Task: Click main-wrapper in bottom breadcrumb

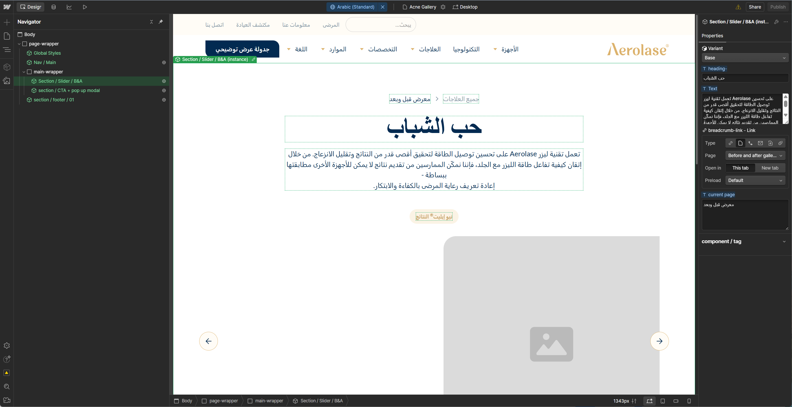Action: (x=269, y=401)
